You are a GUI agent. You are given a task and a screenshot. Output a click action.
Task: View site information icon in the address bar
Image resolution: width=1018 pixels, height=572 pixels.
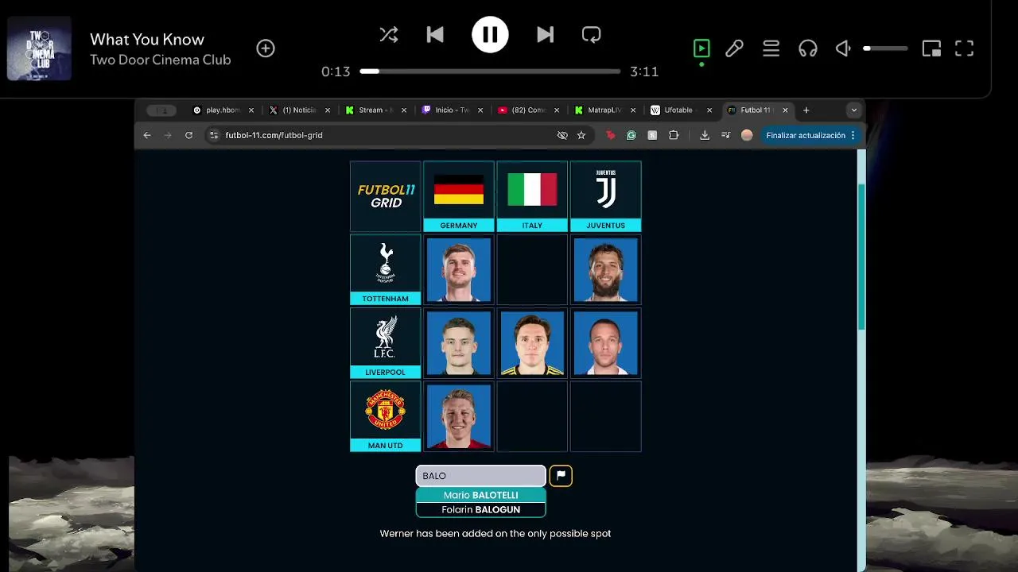[x=213, y=135]
